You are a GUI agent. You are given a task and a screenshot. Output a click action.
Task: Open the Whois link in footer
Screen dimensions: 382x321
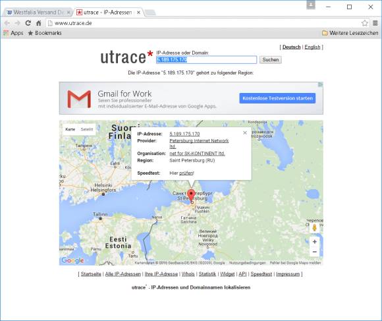pos(188,274)
